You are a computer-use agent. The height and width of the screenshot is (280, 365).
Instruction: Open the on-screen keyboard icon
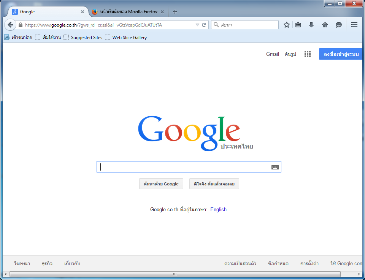click(275, 167)
